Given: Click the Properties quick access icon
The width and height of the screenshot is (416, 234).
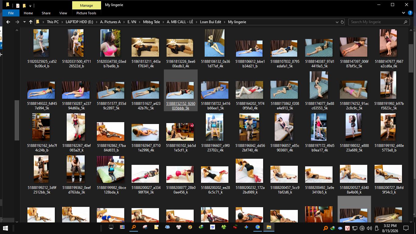Looking at the screenshot, I should (18, 5).
